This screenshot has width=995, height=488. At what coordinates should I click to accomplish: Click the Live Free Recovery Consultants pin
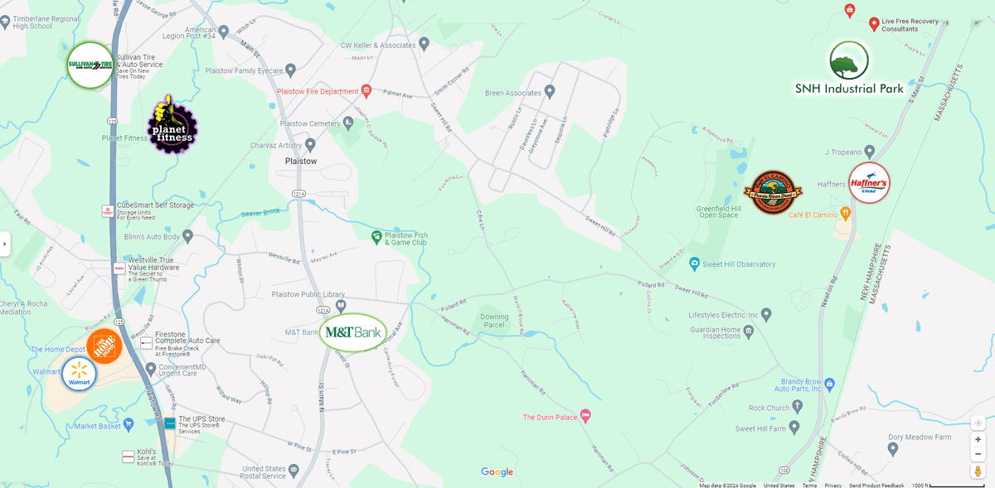click(874, 24)
